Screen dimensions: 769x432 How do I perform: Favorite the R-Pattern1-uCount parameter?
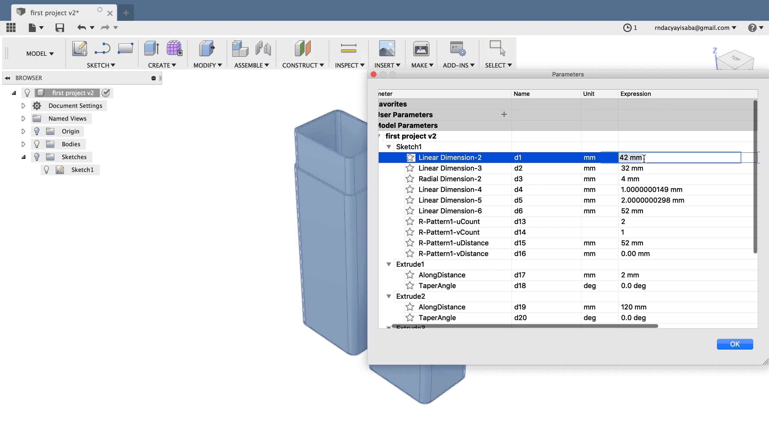pos(410,222)
